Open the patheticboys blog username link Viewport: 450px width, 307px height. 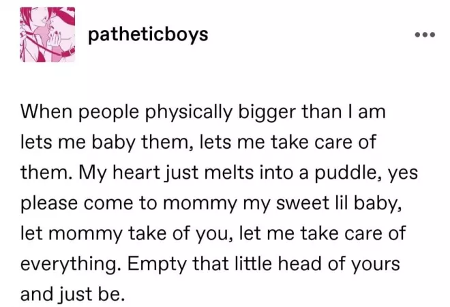148,34
